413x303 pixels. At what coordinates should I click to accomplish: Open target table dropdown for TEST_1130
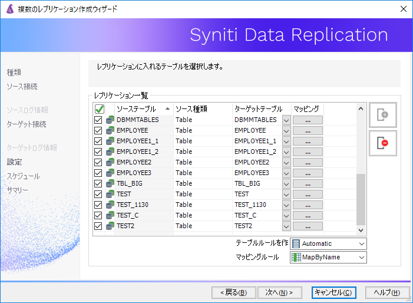pos(286,205)
